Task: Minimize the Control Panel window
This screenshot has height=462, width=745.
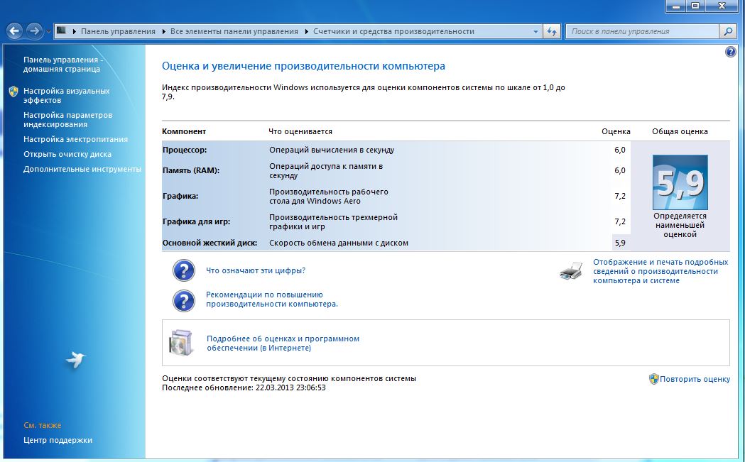Action: point(675,6)
